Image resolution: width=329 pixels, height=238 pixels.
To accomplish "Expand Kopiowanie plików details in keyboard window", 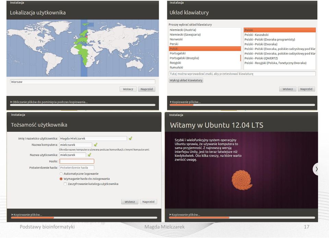I will [171, 102].
